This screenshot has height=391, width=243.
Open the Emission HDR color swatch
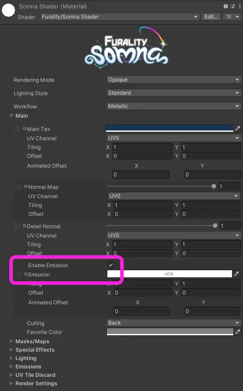[170, 274]
